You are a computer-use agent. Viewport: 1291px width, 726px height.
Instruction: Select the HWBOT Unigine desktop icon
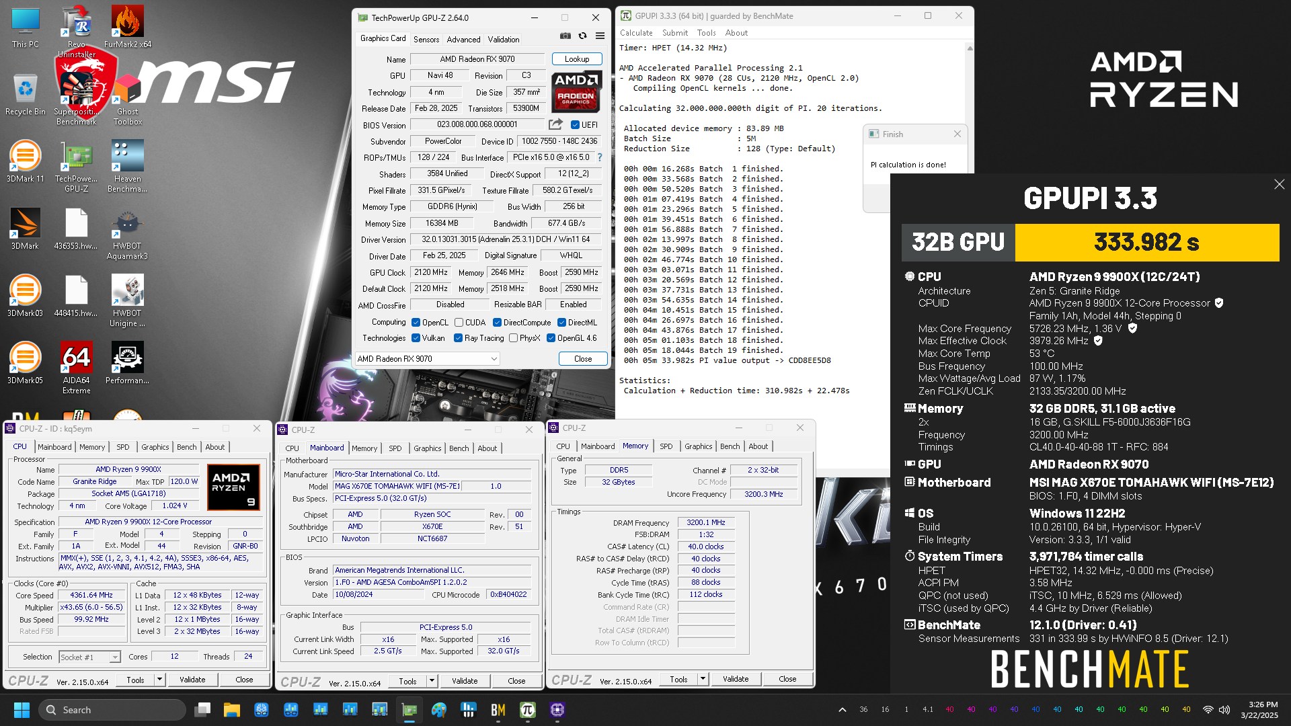click(127, 301)
